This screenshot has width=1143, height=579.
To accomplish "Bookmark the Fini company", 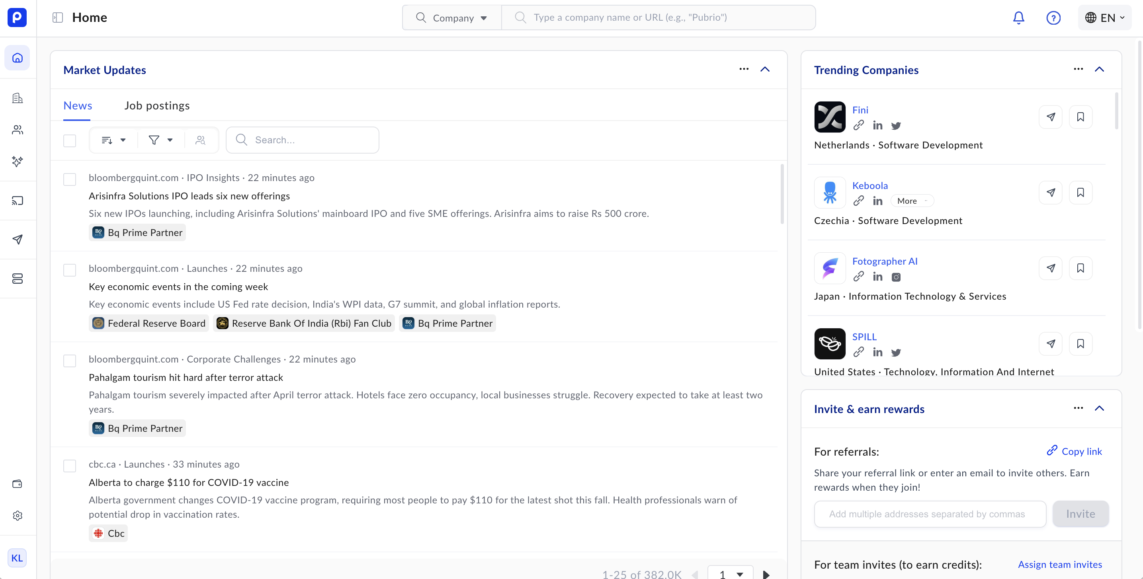I will pyautogui.click(x=1080, y=117).
